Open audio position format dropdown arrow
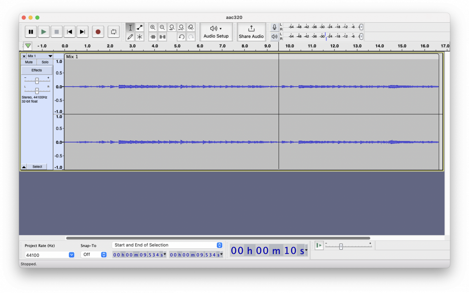The width and height of the screenshot is (469, 293). pyautogui.click(x=306, y=250)
